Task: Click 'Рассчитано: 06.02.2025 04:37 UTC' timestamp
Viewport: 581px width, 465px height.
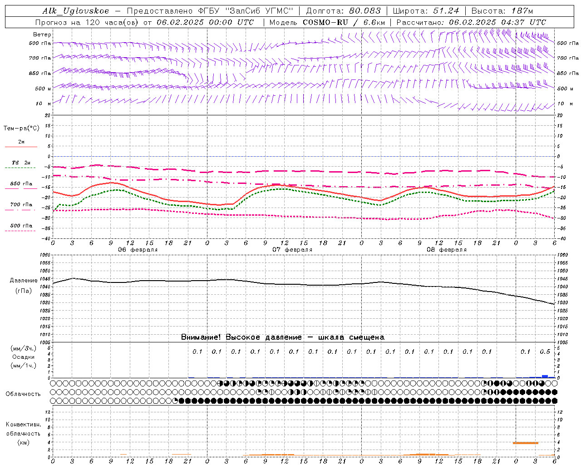Action: pyautogui.click(x=471, y=22)
